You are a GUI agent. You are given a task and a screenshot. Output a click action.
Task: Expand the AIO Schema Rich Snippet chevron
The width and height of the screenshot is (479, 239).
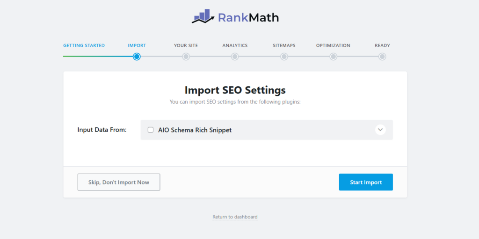coord(380,130)
